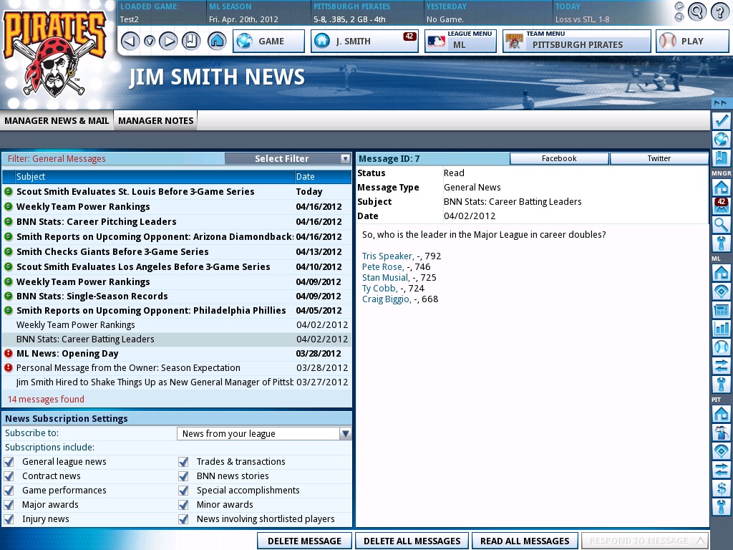Open manager mail icon with 42 badge in sidebar
The height and width of the screenshot is (550, 733).
pos(721,206)
